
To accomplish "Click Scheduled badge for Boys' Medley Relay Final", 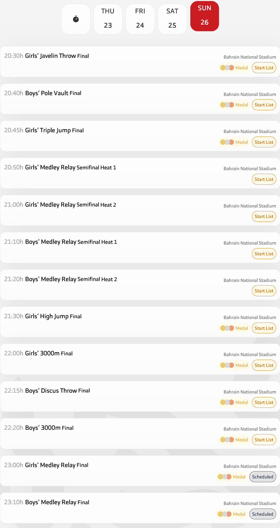I will click(x=263, y=514).
